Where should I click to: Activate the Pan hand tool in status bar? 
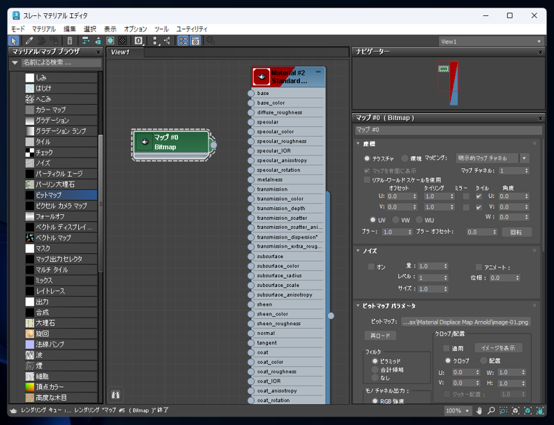tap(479, 410)
